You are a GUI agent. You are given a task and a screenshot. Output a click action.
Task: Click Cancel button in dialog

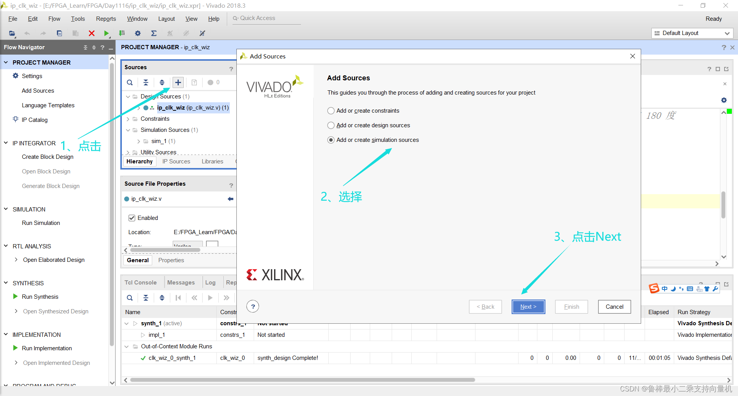[614, 307]
